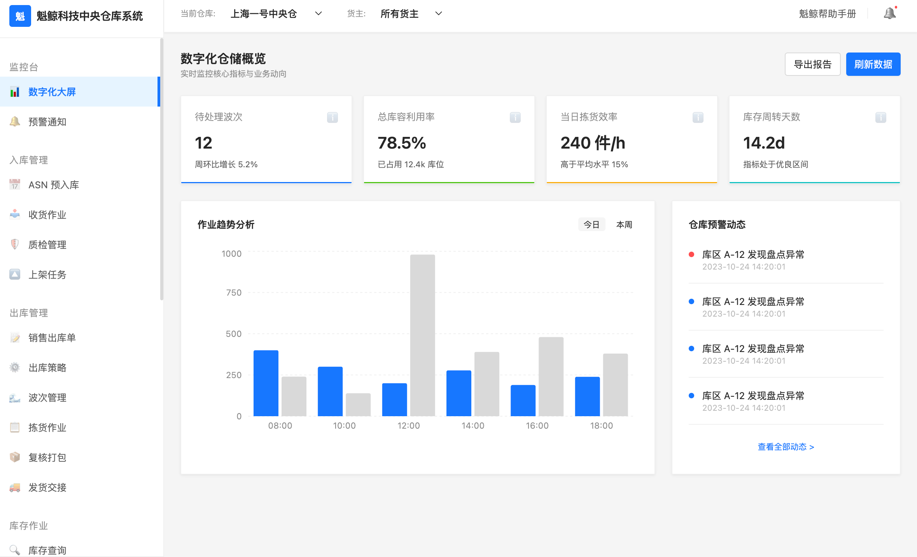Click the sidebar vertical scrollbar
917x557 pixels.
(x=161, y=169)
